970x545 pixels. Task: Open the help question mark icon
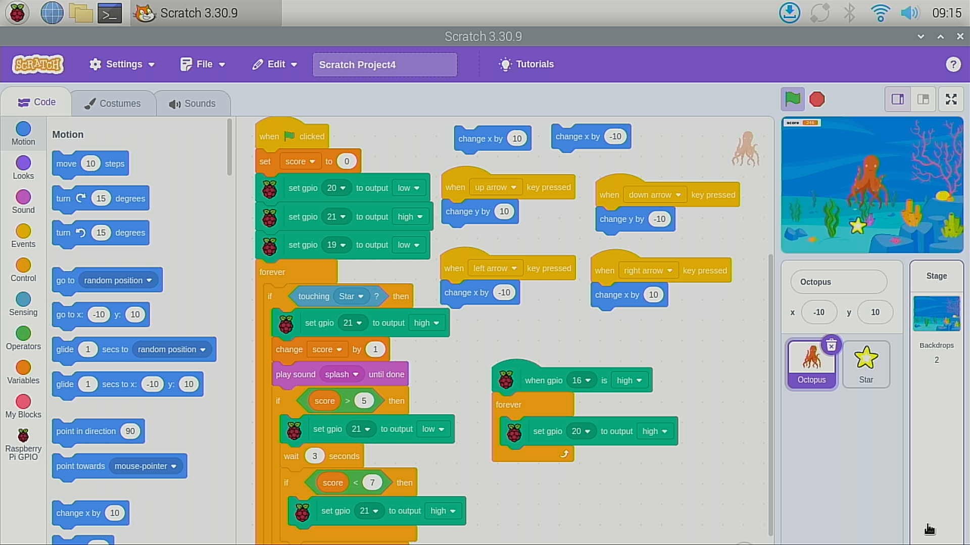tap(953, 65)
